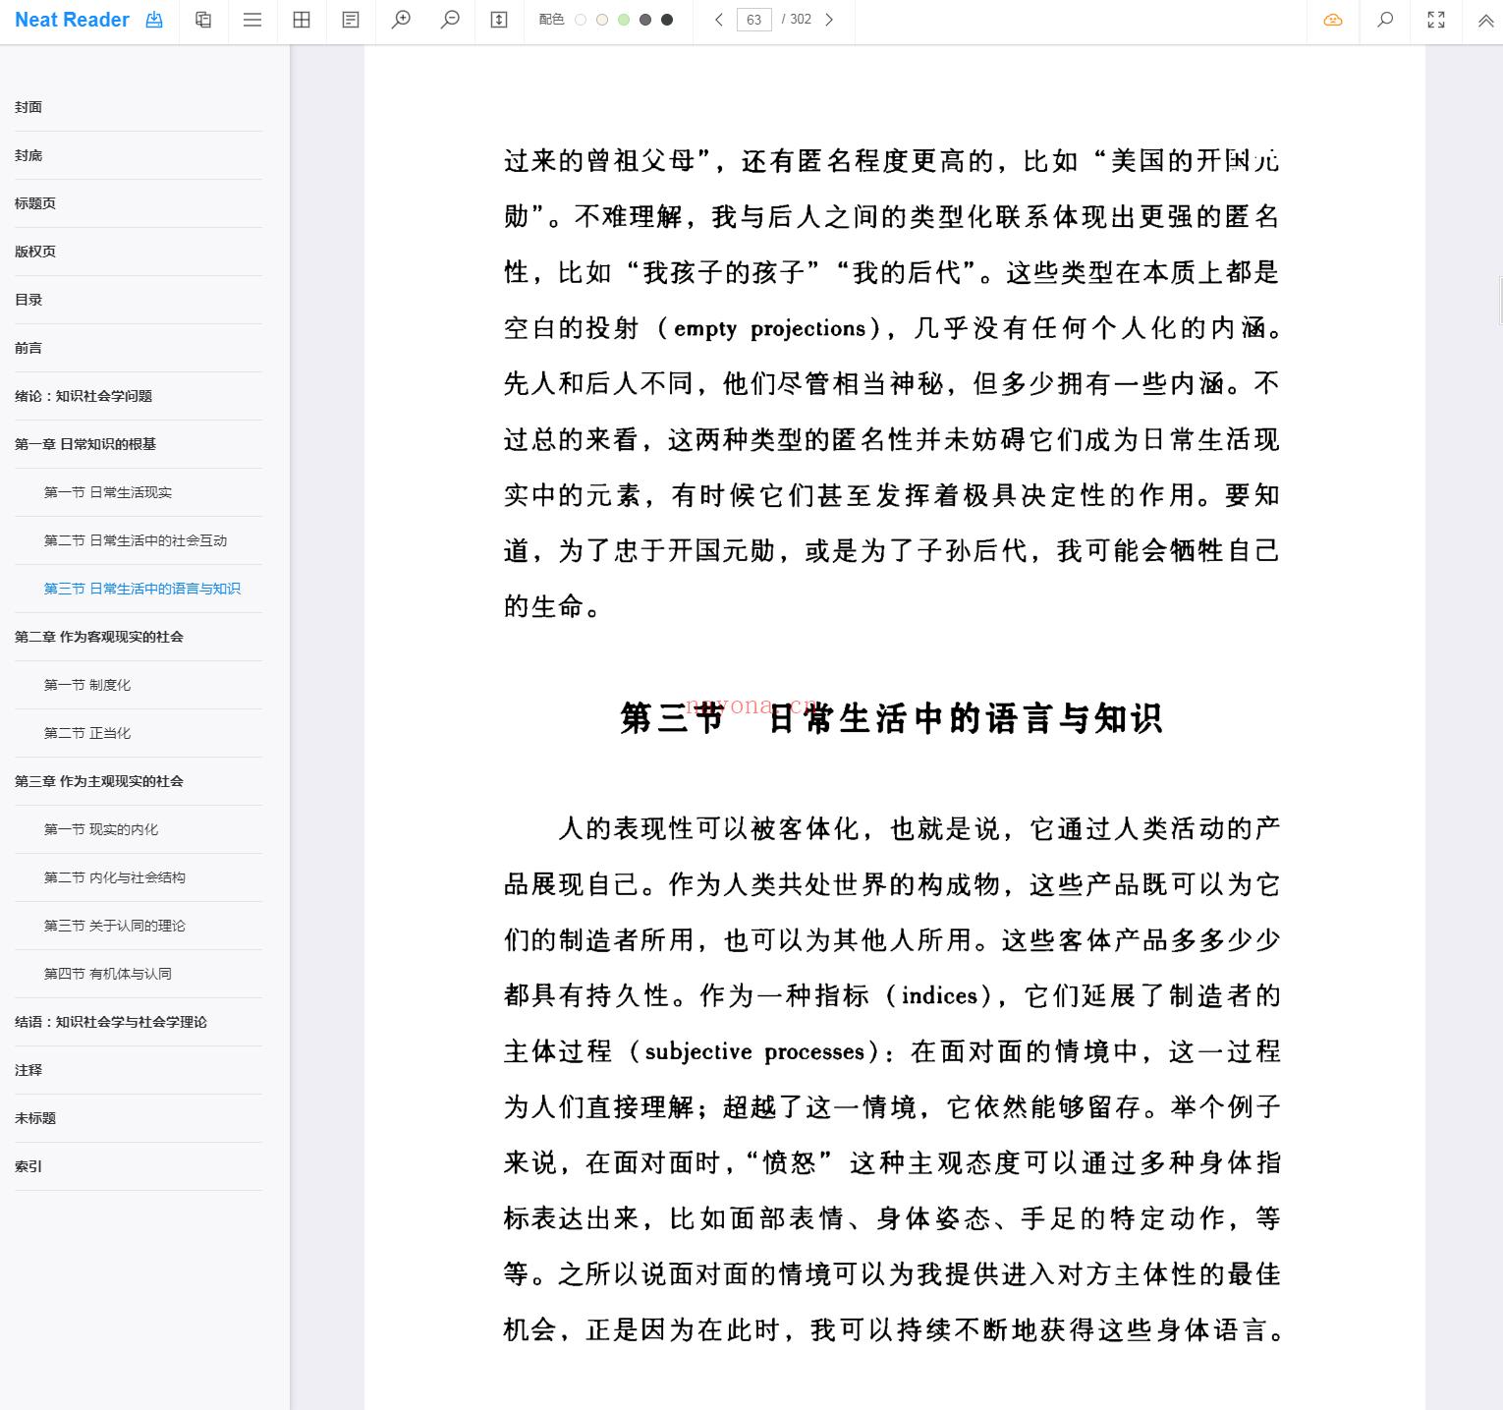Screen dimensions: 1503x1410
Task: Zoom in with the plus magnifier
Action: click(401, 20)
